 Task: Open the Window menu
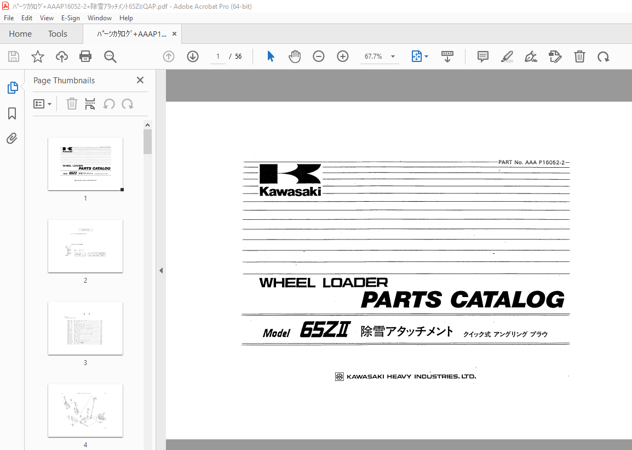coord(100,18)
